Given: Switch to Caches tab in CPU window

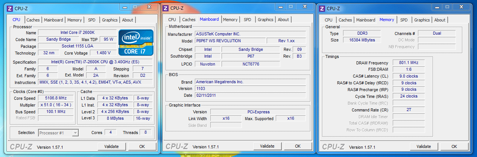Looking at the screenshot, I should point(33,20).
